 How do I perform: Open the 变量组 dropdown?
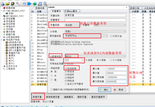click(x=110, y=25)
